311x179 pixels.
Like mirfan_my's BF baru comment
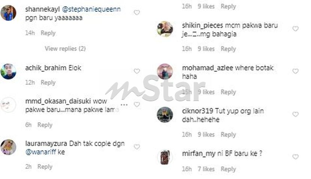(x=296, y=157)
